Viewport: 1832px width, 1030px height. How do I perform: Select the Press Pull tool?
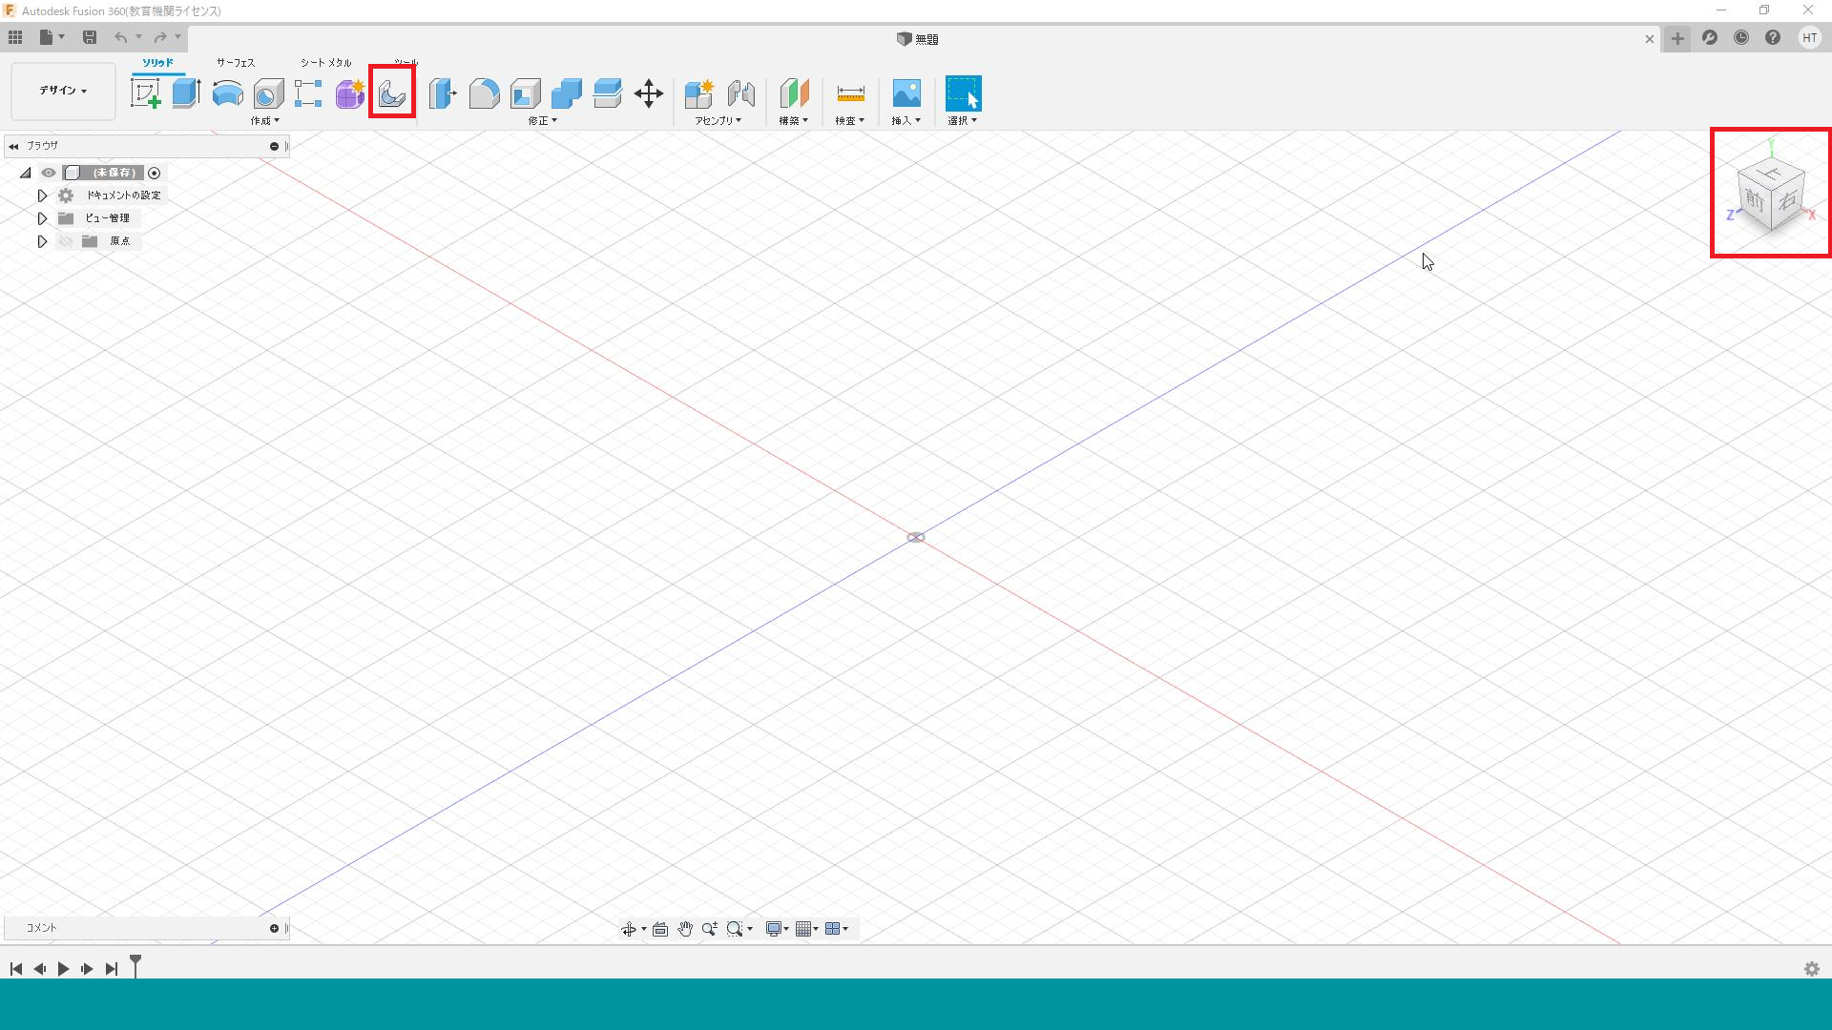pos(443,93)
